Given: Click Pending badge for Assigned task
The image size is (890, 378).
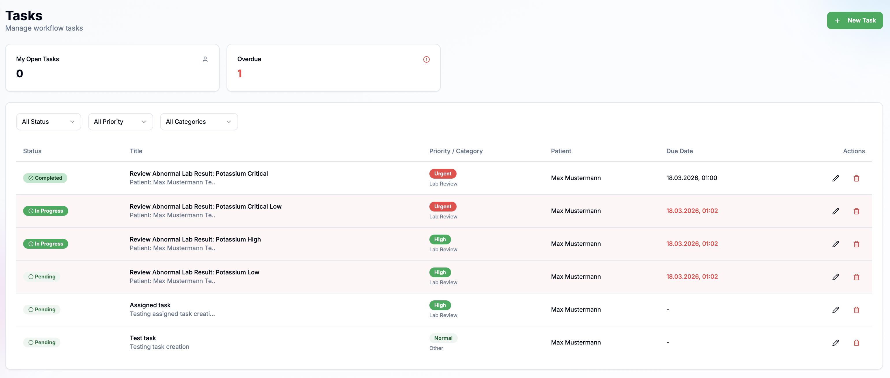Looking at the screenshot, I should click(x=42, y=309).
